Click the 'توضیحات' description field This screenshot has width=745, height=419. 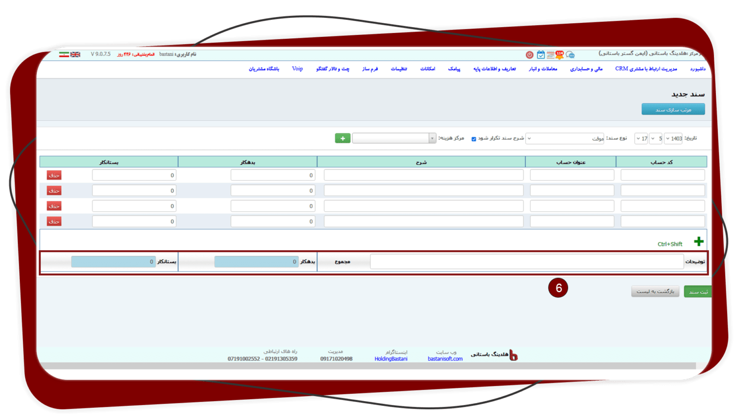527,261
